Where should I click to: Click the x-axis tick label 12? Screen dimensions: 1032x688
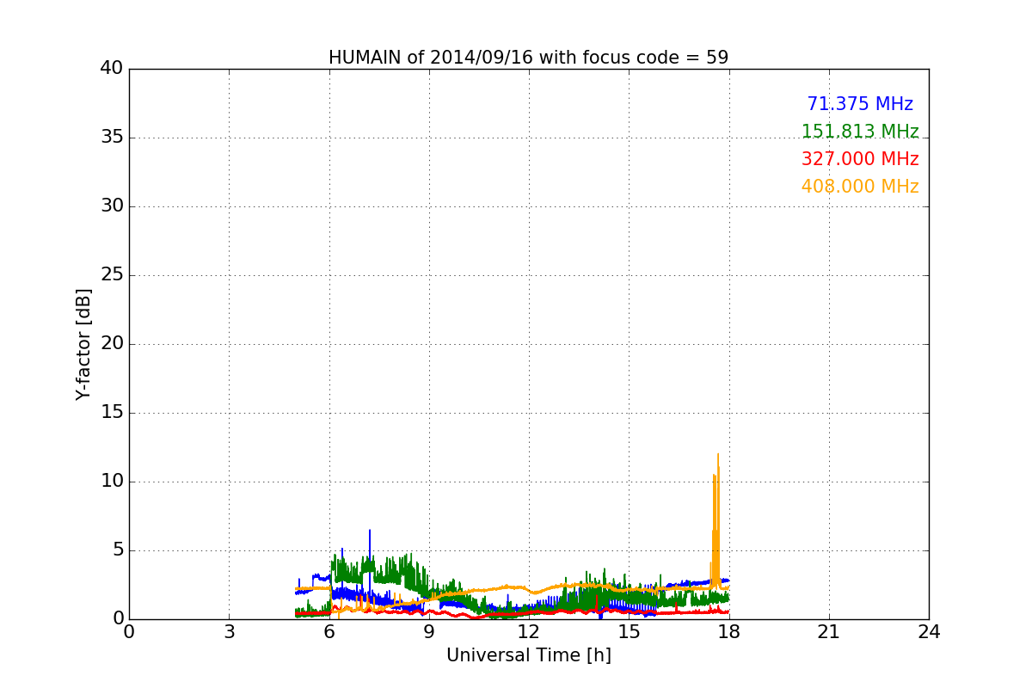tap(529, 631)
